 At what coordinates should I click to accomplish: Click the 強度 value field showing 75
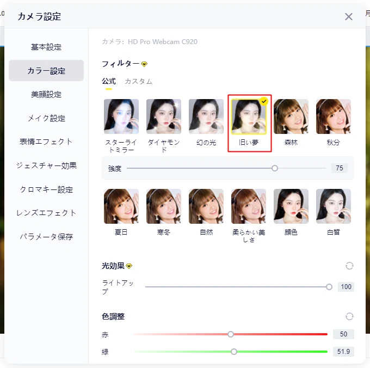click(x=340, y=168)
